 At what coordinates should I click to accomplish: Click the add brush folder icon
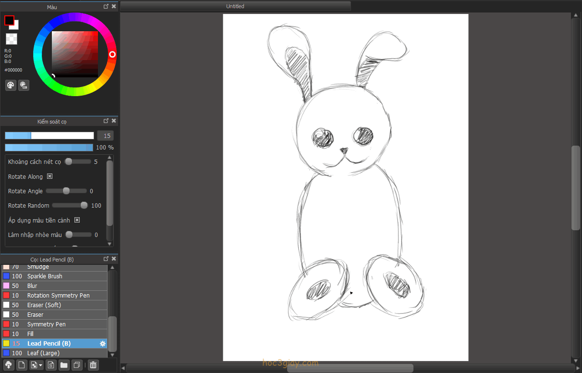tap(64, 365)
